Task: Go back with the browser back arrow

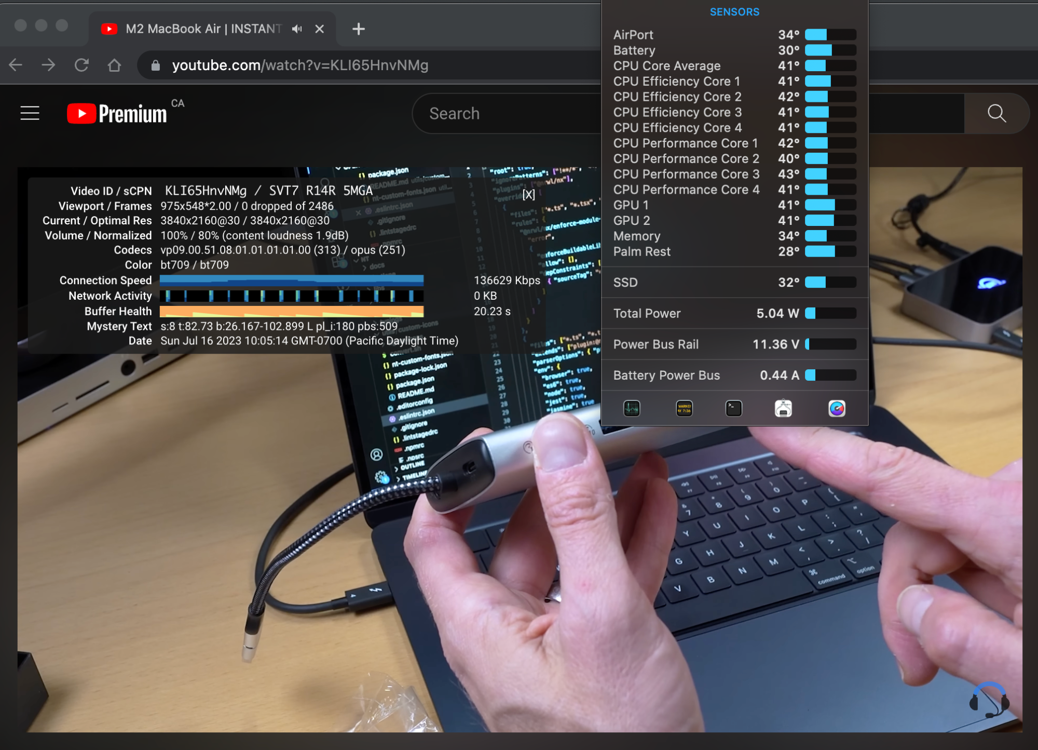Action: point(16,65)
